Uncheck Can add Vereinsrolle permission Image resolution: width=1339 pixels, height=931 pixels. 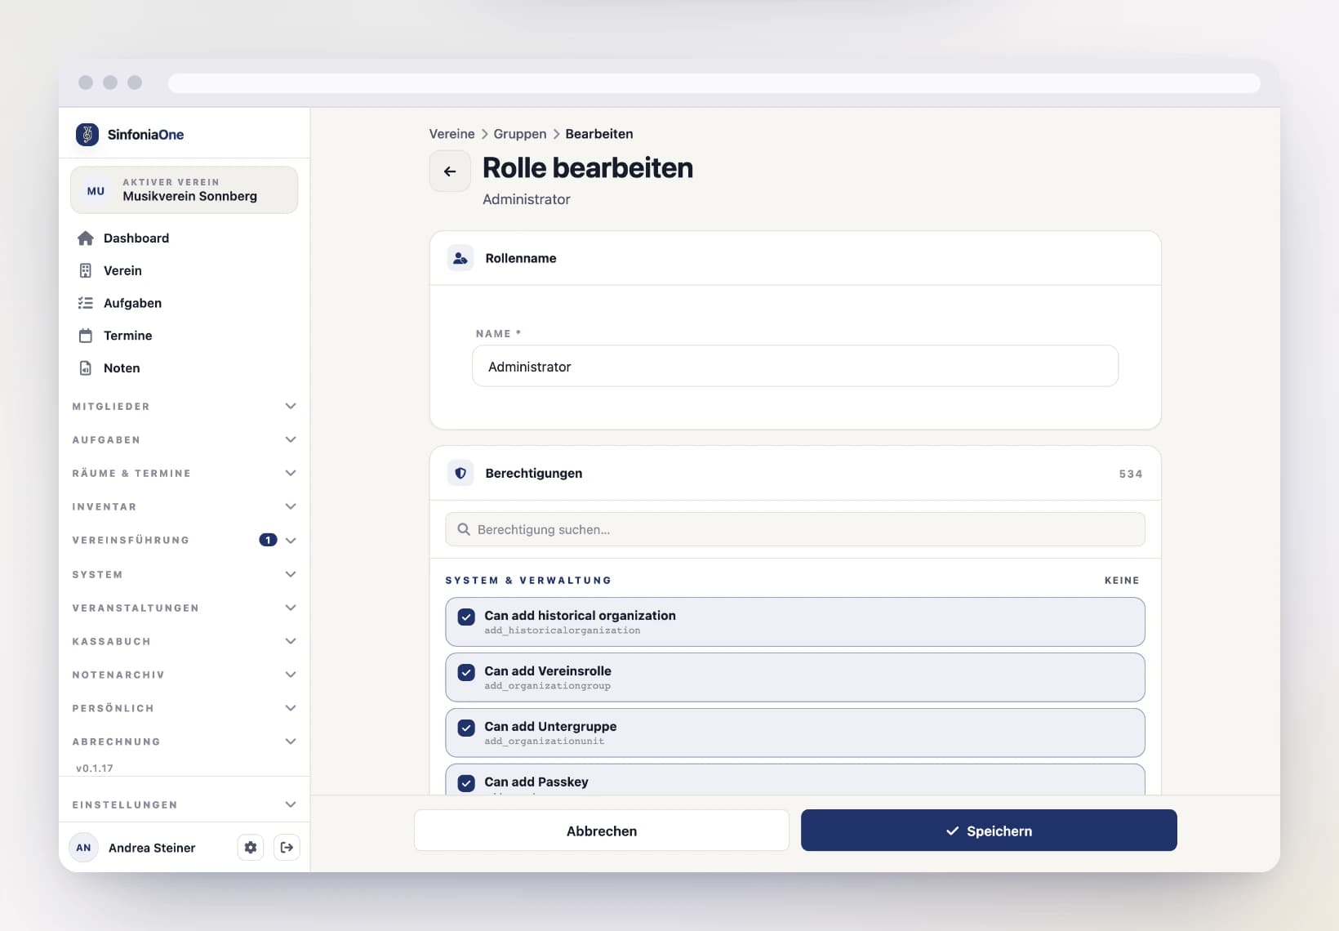point(466,673)
